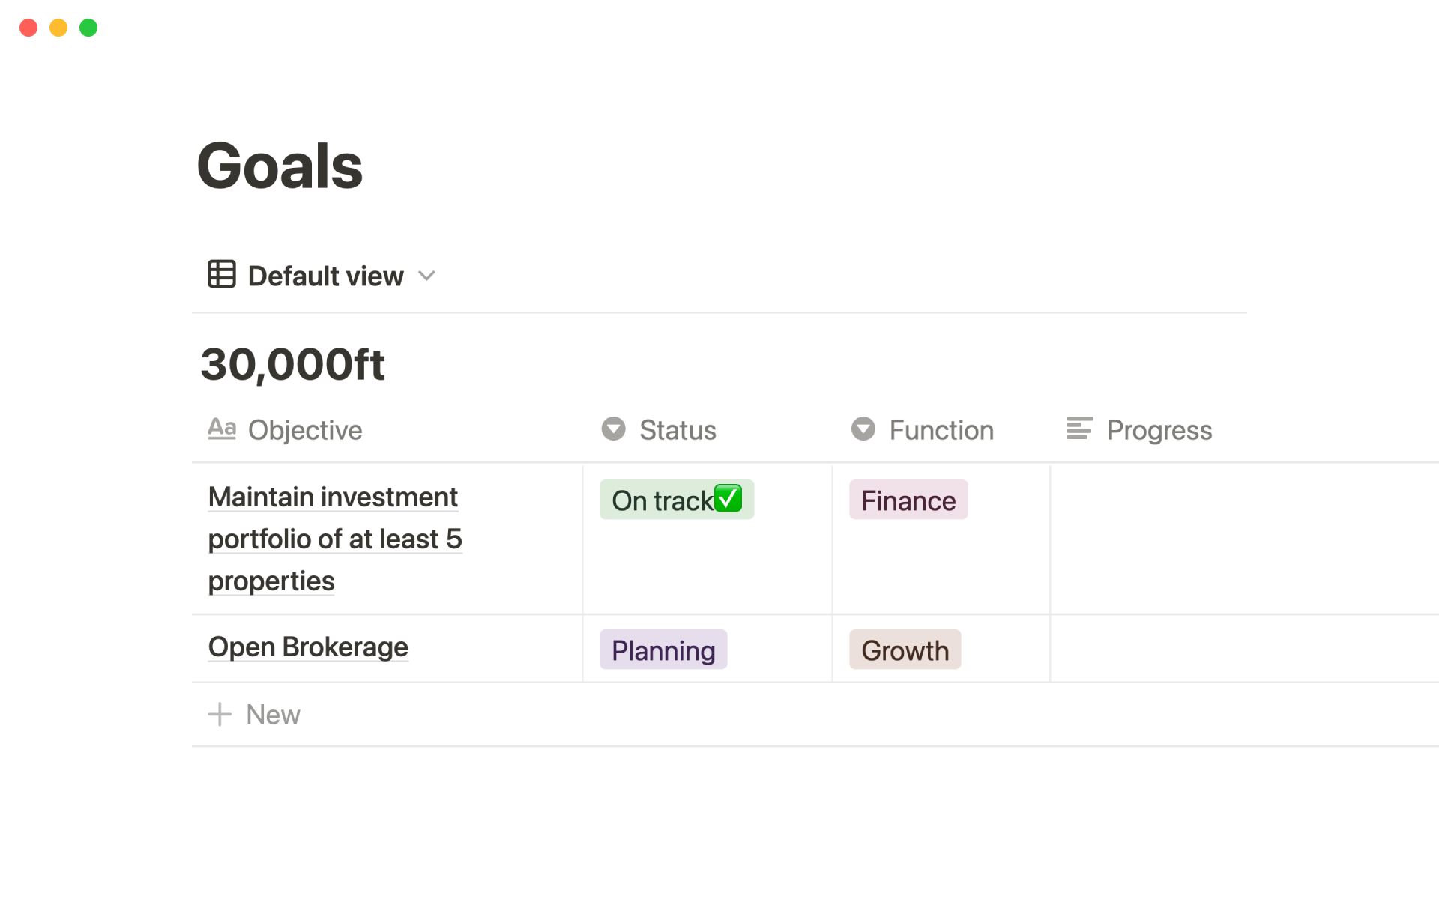
Task: Open the Function column header menu
Action: point(941,430)
